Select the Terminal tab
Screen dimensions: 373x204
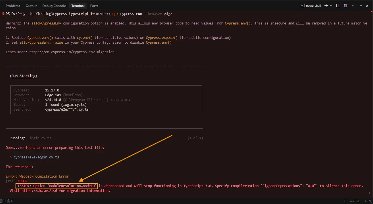(x=78, y=6)
